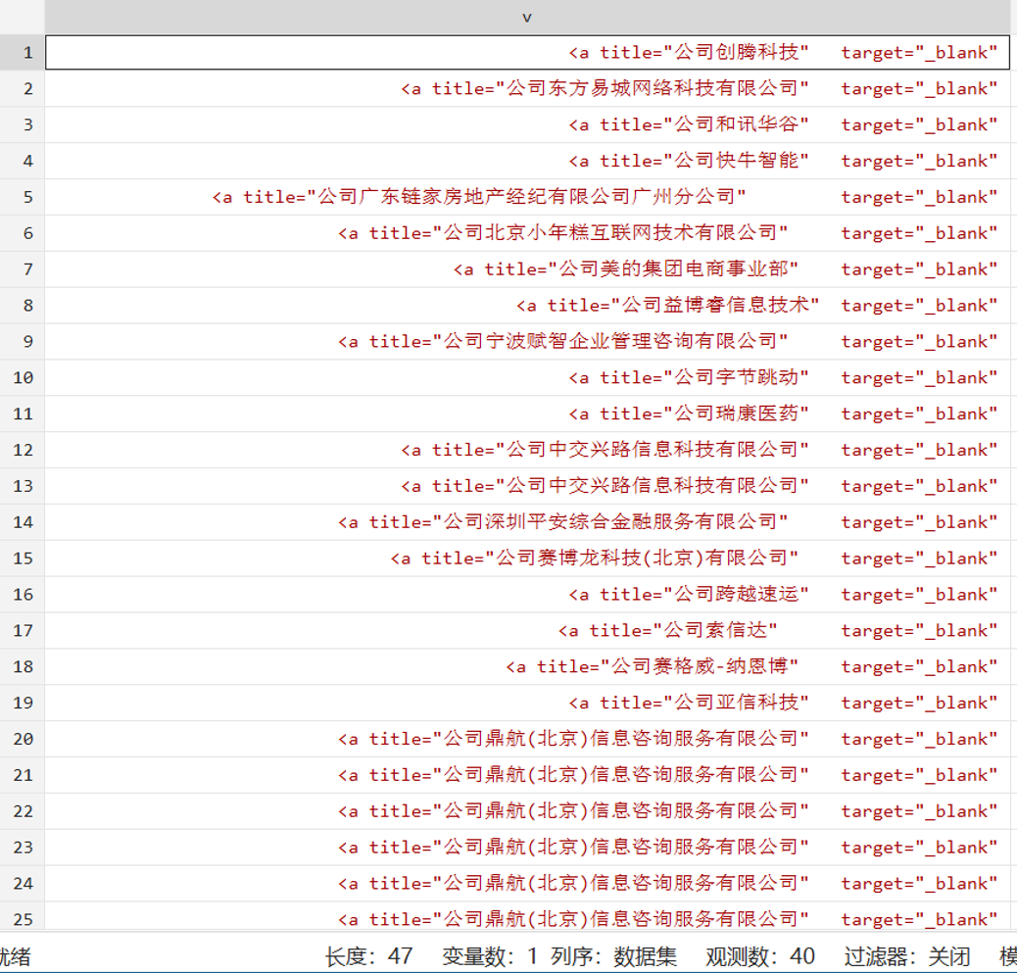Viewport: 1017px width, 973px height.
Task: Select the cell containing 公司美的集团电商事业部
Action: click(527, 269)
